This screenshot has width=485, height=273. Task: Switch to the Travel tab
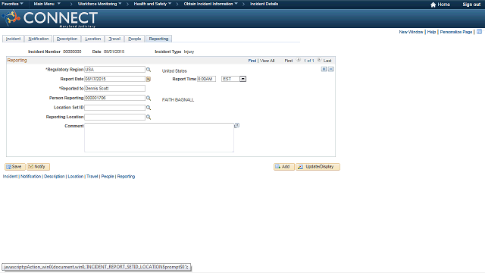tap(114, 39)
